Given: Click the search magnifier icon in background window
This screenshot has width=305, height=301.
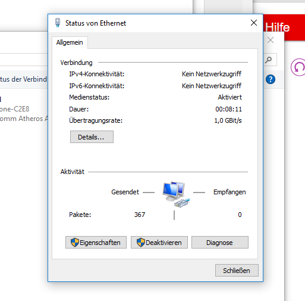Looking at the screenshot, I should point(268,60).
